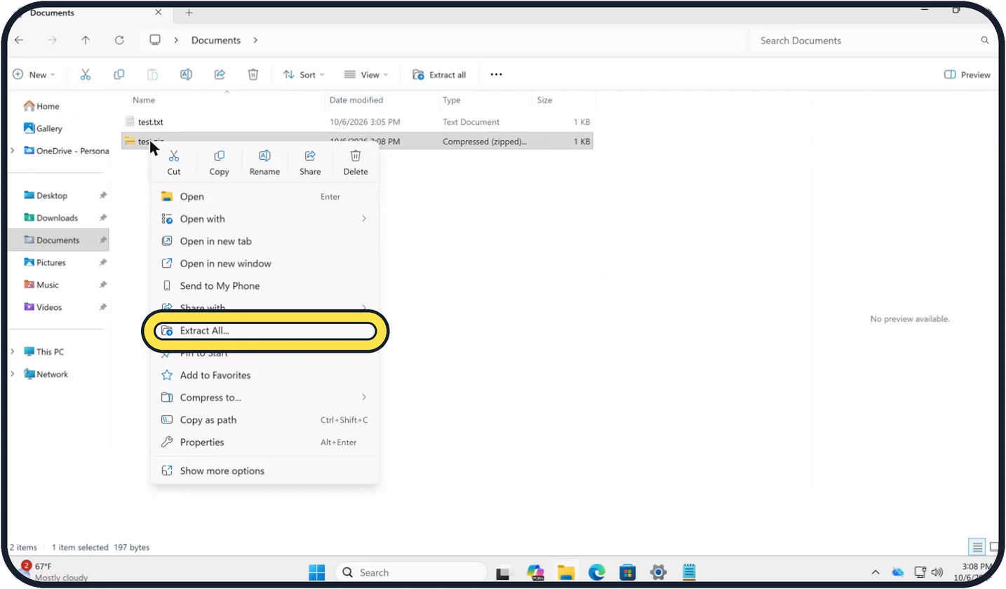Expand the This PC tree node
The height and width of the screenshot is (589, 1006).
(x=13, y=352)
